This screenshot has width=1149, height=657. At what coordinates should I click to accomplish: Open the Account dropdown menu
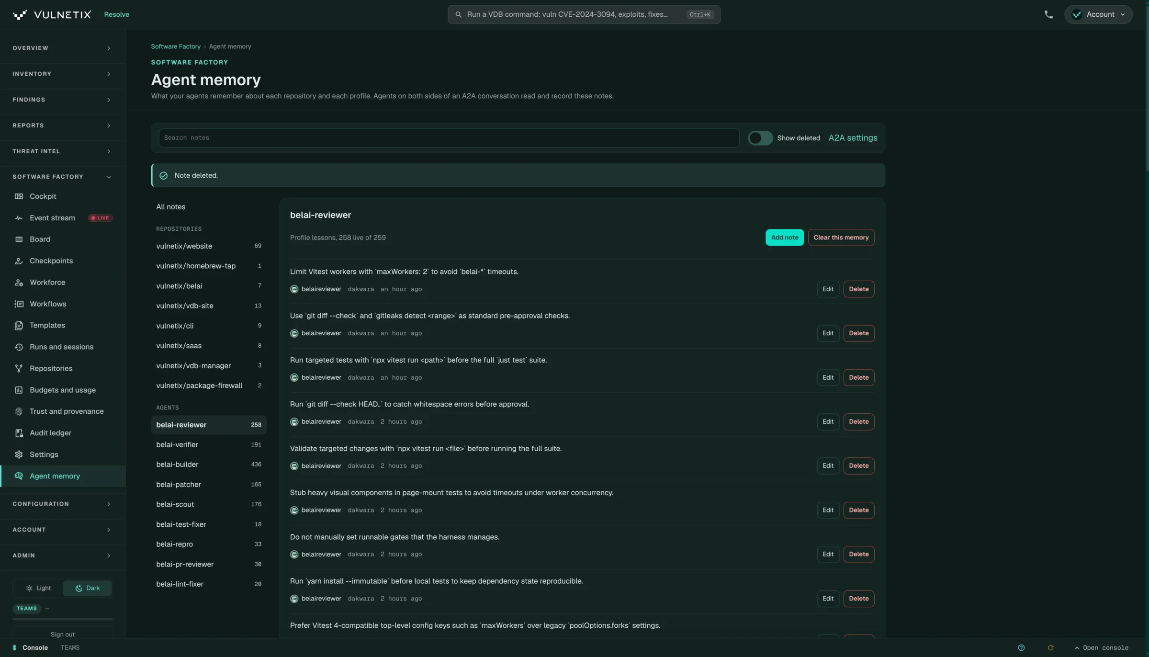click(1098, 14)
